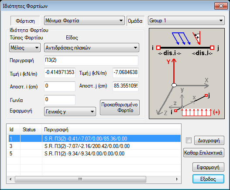Click the Τιμή i (kN/m) value field

(60, 73)
